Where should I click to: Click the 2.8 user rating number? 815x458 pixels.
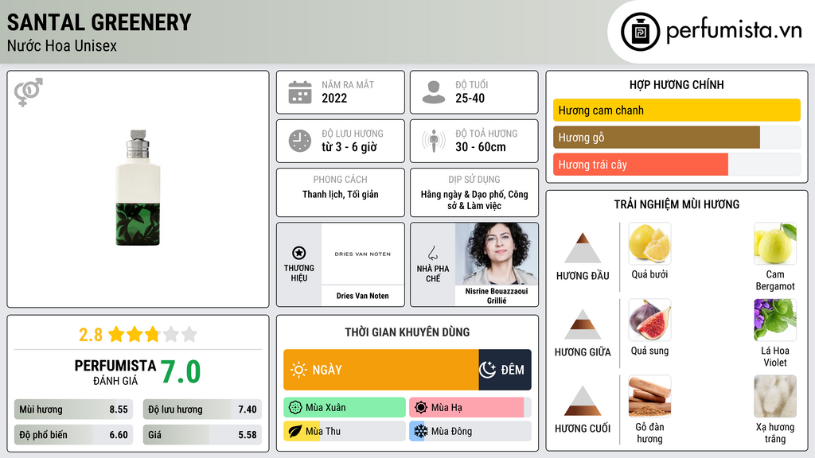91,335
